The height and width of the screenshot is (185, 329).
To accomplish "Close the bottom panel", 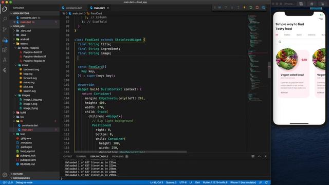I will click(265, 156).
